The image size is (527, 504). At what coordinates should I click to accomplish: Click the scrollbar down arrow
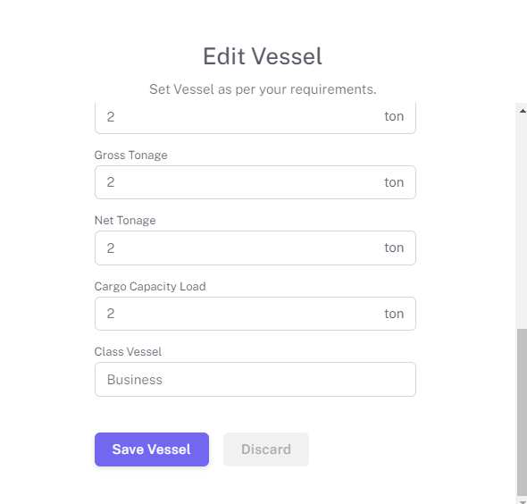pyautogui.click(x=523, y=502)
